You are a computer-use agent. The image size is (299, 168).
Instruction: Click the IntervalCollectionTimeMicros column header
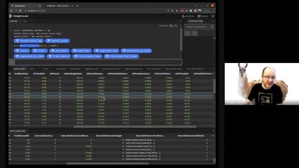(75, 136)
